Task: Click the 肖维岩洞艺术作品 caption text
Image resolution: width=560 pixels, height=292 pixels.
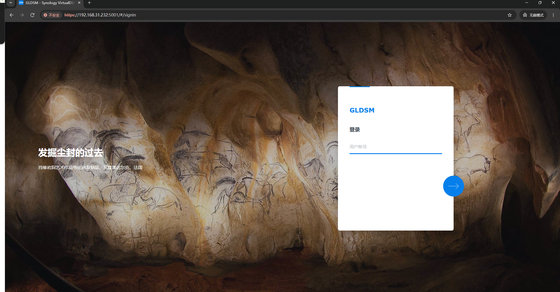Action: coord(90,167)
